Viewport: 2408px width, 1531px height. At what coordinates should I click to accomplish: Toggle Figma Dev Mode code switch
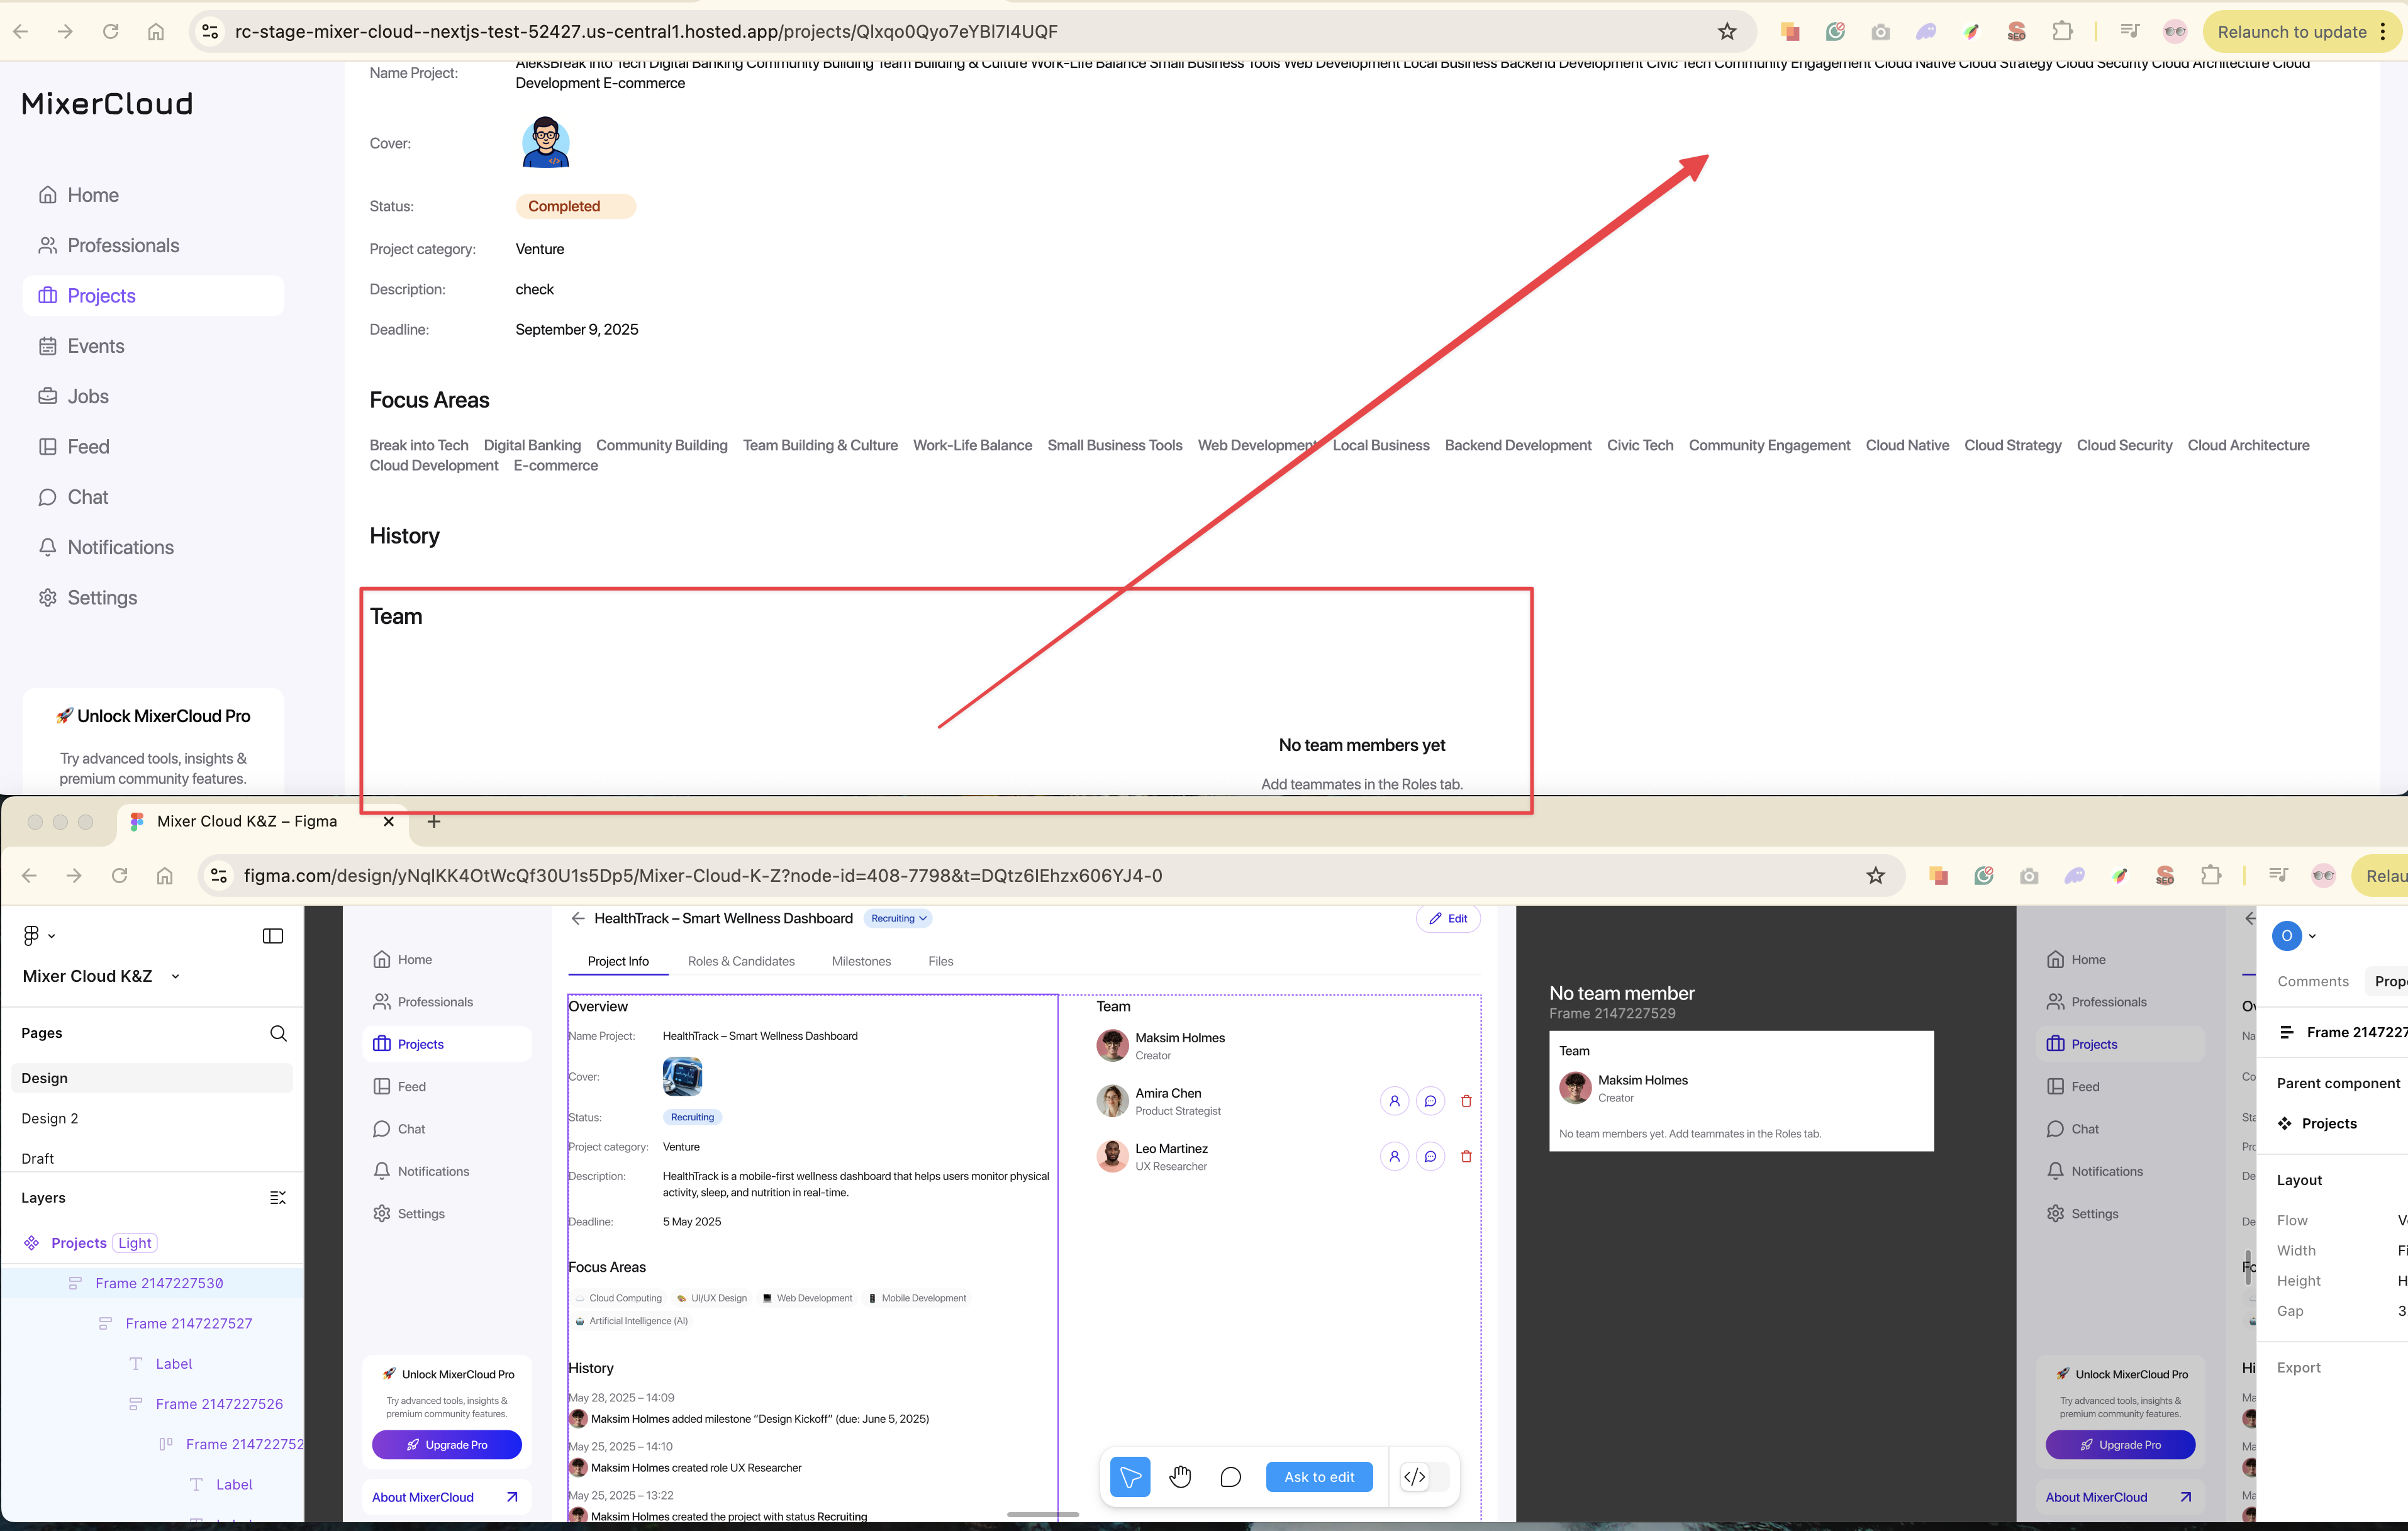1424,1477
